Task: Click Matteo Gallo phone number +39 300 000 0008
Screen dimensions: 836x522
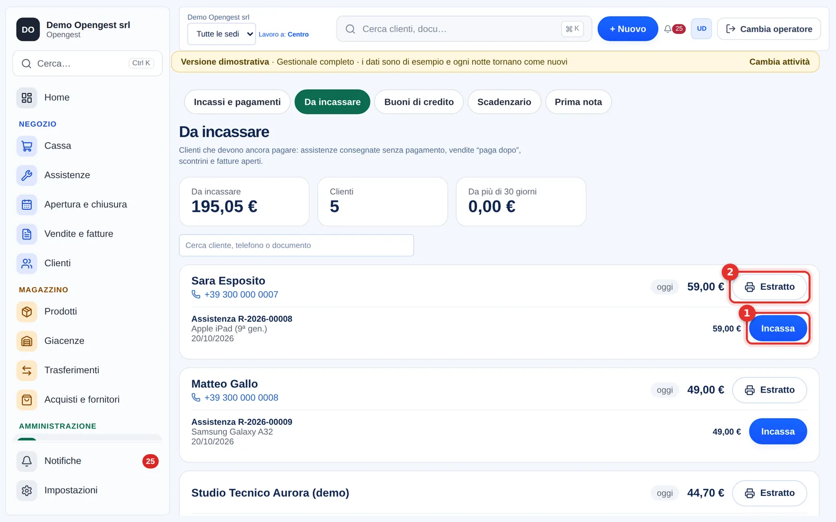Action: pyautogui.click(x=241, y=398)
